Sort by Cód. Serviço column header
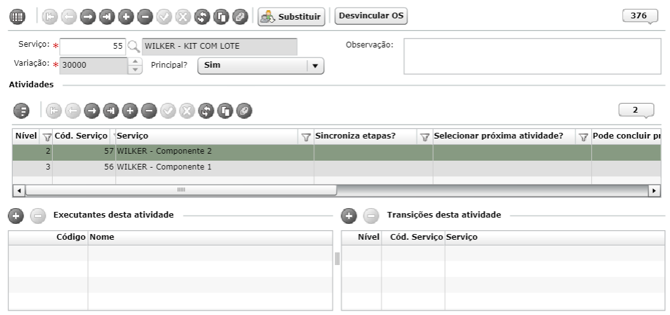670x315 pixels. pos(81,136)
